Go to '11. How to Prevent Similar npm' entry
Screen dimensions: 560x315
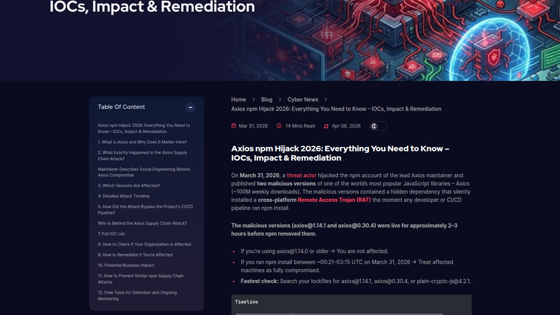click(x=141, y=279)
